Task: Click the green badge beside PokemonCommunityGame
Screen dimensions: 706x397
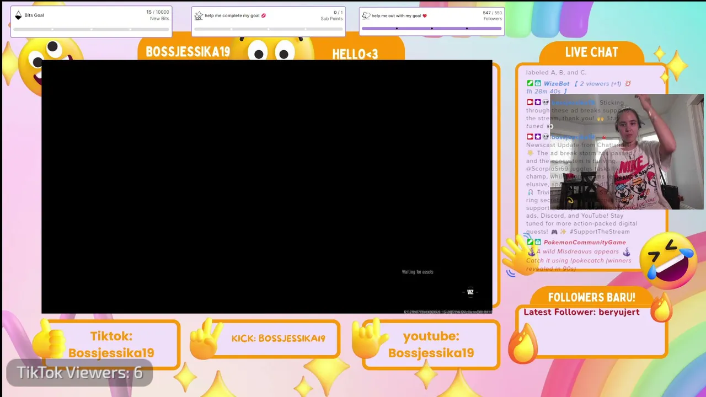Action: click(x=530, y=242)
